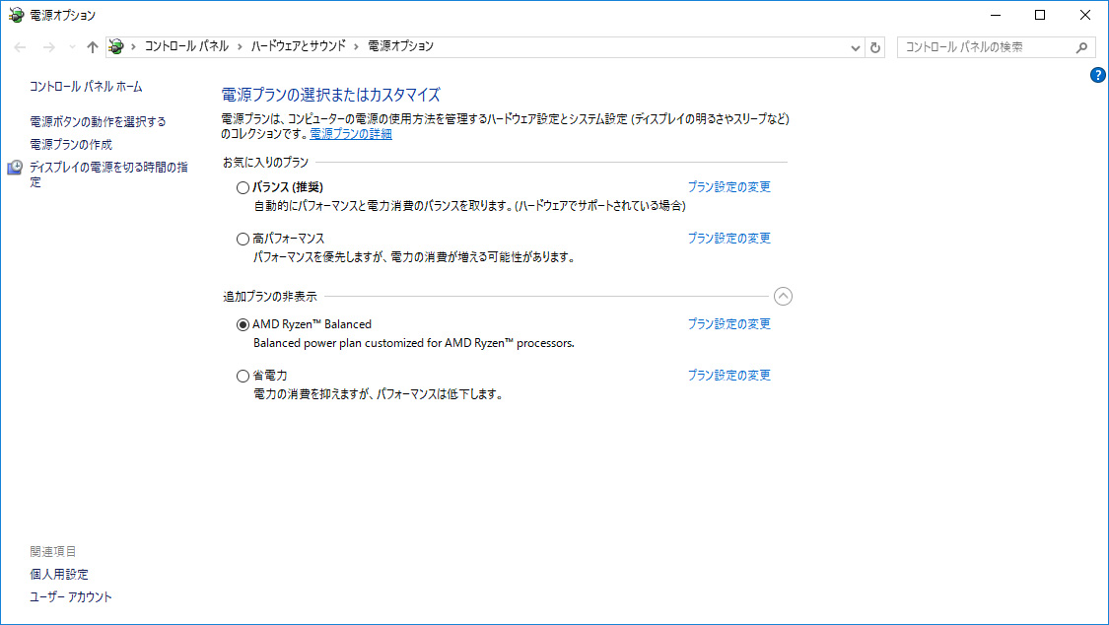Click the back navigation arrow
Screen dimensions: 1109x625
(20, 47)
